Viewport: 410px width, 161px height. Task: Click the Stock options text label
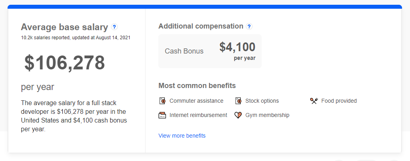click(262, 101)
